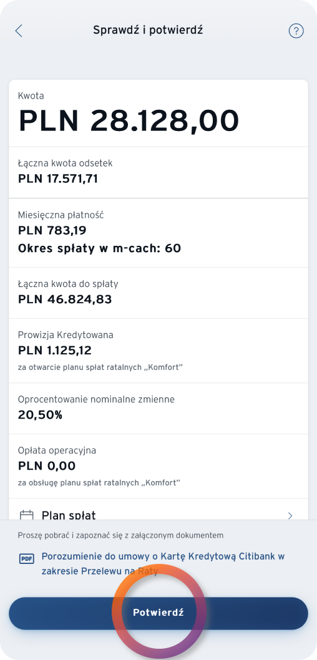
Task: Tap the Opłata operacyjna PLN 0,00 value
Action: (47, 466)
